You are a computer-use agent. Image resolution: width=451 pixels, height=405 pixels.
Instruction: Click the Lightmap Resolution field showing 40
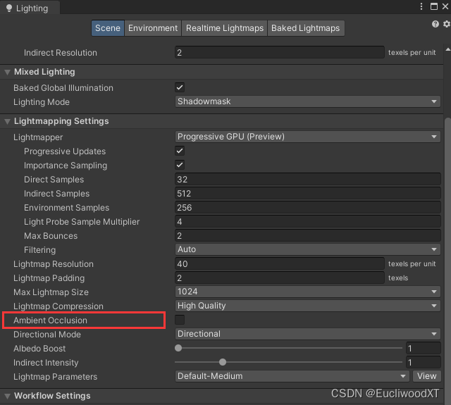pos(280,263)
